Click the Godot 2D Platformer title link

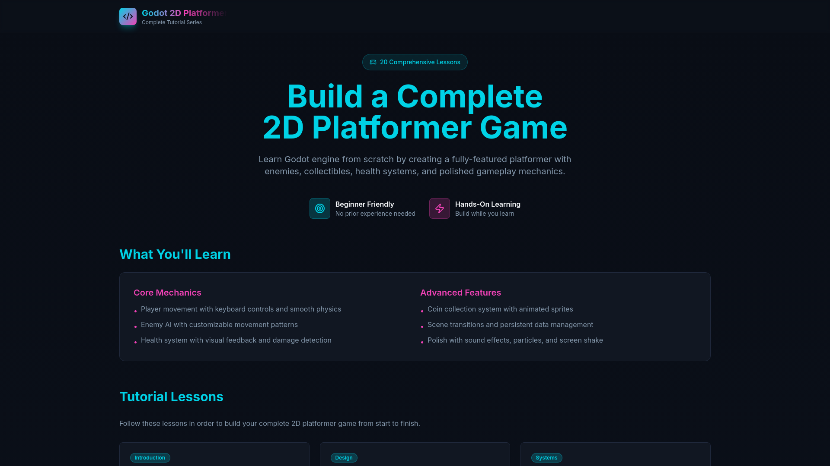pyautogui.click(x=184, y=13)
